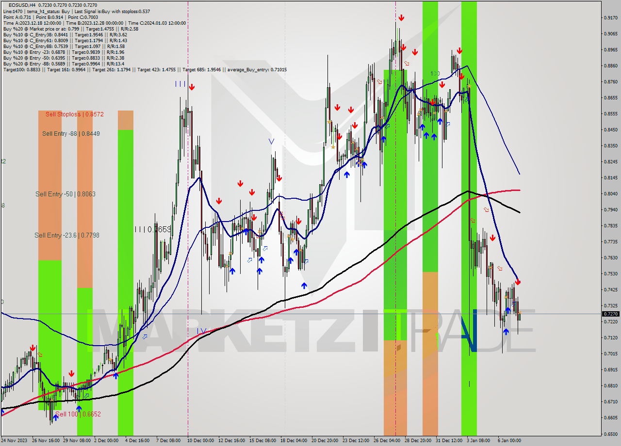Click the '31 Dec 12:00' time axis label
Viewport: 621px width, 446px height.
click(x=449, y=441)
